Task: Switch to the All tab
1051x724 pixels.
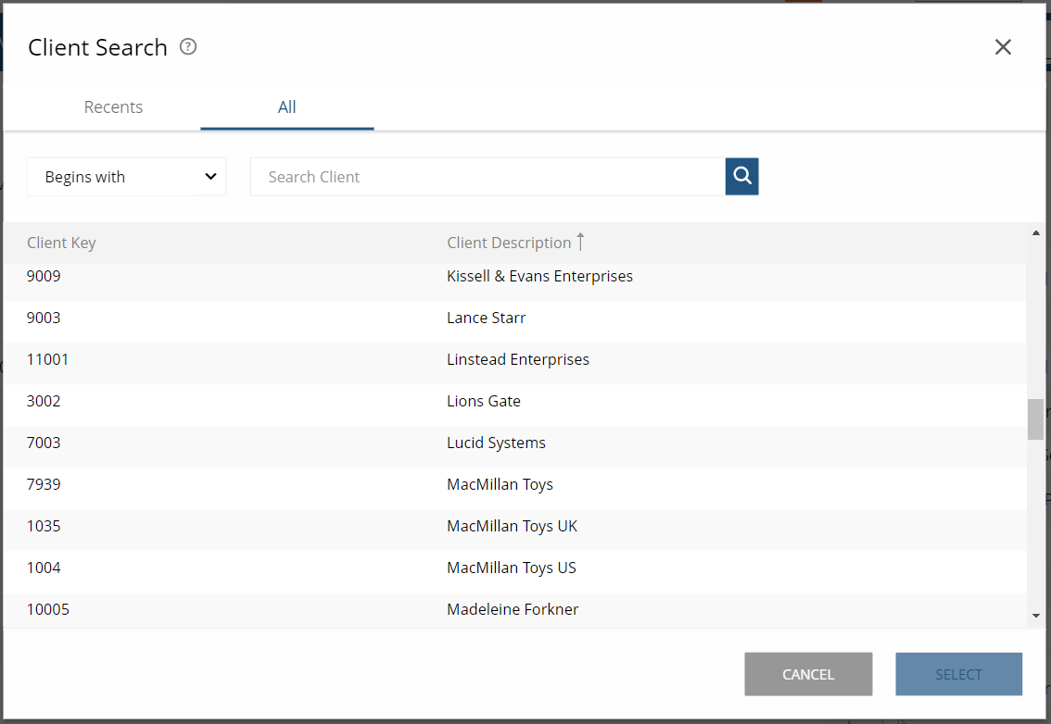Action: 286,106
